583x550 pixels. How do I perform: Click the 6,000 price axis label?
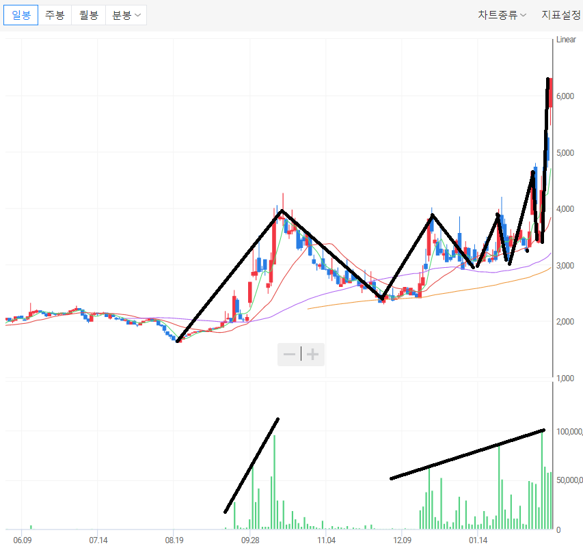[x=565, y=96]
